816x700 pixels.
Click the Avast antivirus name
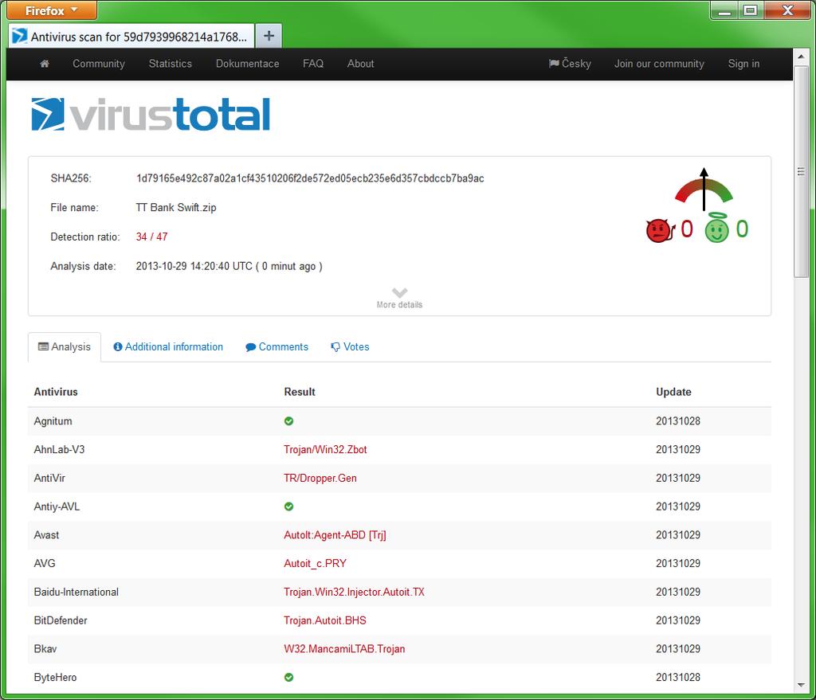pos(46,535)
